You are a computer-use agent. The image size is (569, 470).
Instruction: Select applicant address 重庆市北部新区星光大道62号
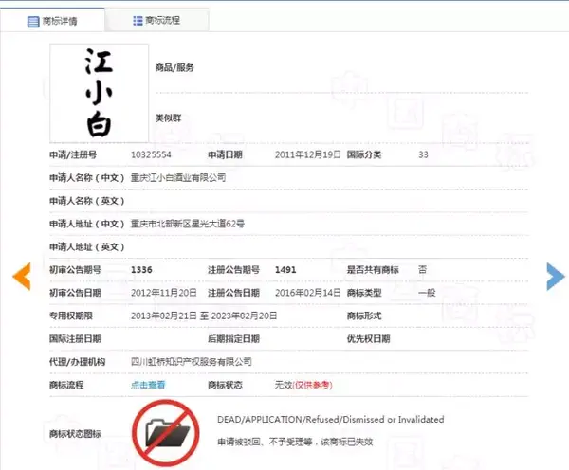click(x=188, y=224)
